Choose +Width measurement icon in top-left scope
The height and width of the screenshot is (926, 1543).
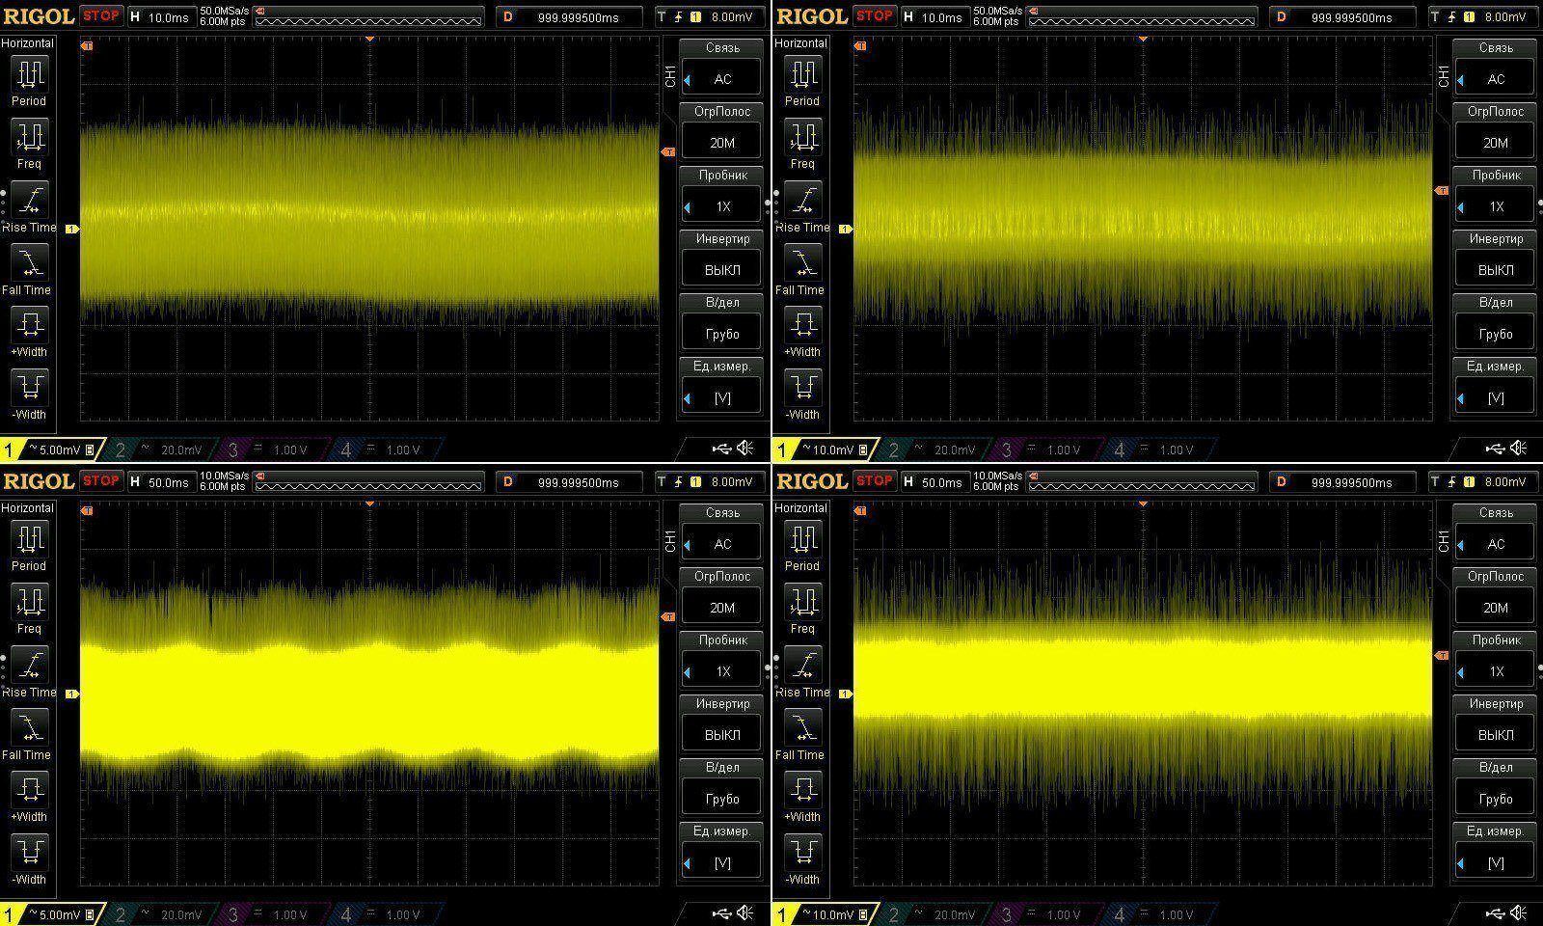[29, 324]
